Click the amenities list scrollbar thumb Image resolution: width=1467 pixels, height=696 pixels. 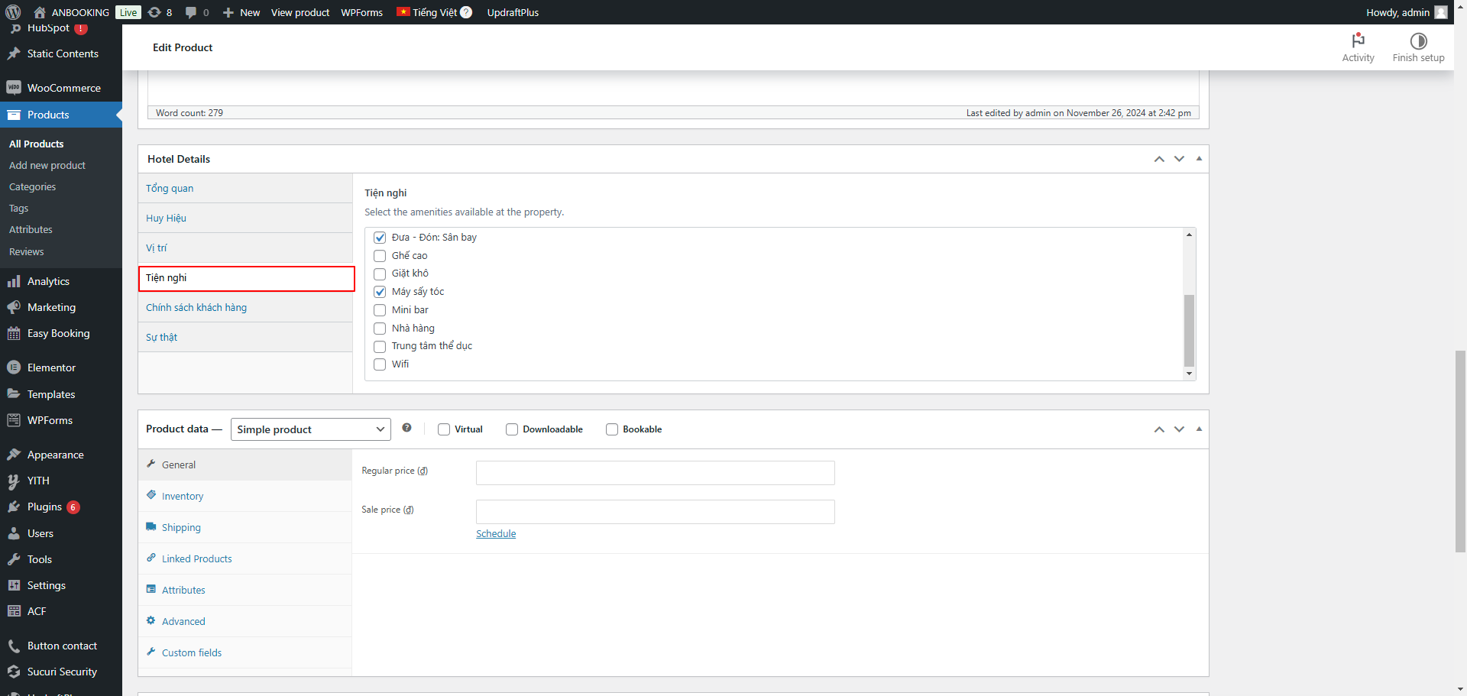coord(1189,331)
